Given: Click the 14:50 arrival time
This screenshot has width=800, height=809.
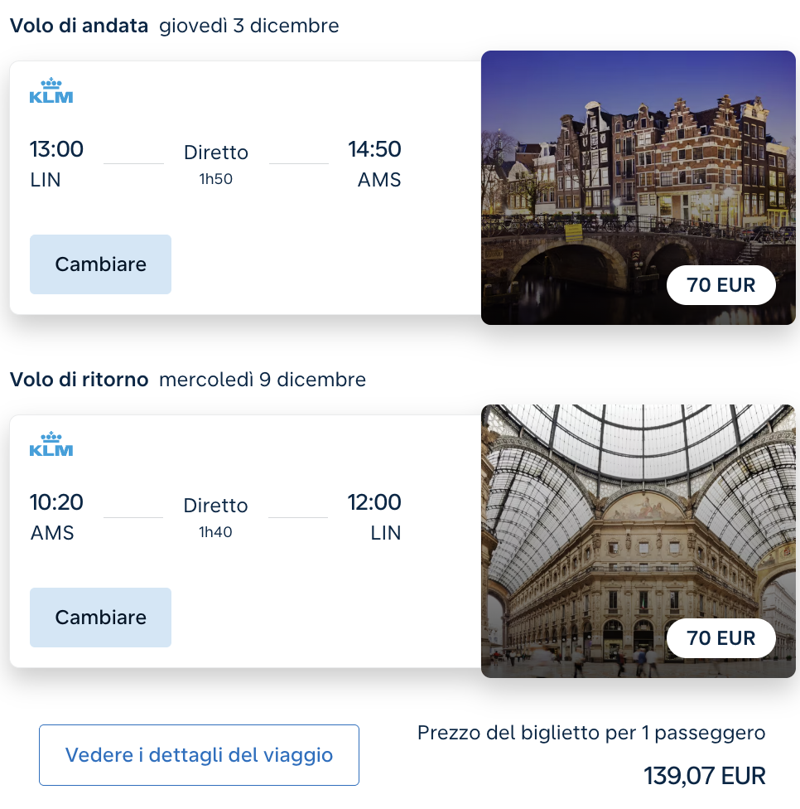Looking at the screenshot, I should click(375, 149).
